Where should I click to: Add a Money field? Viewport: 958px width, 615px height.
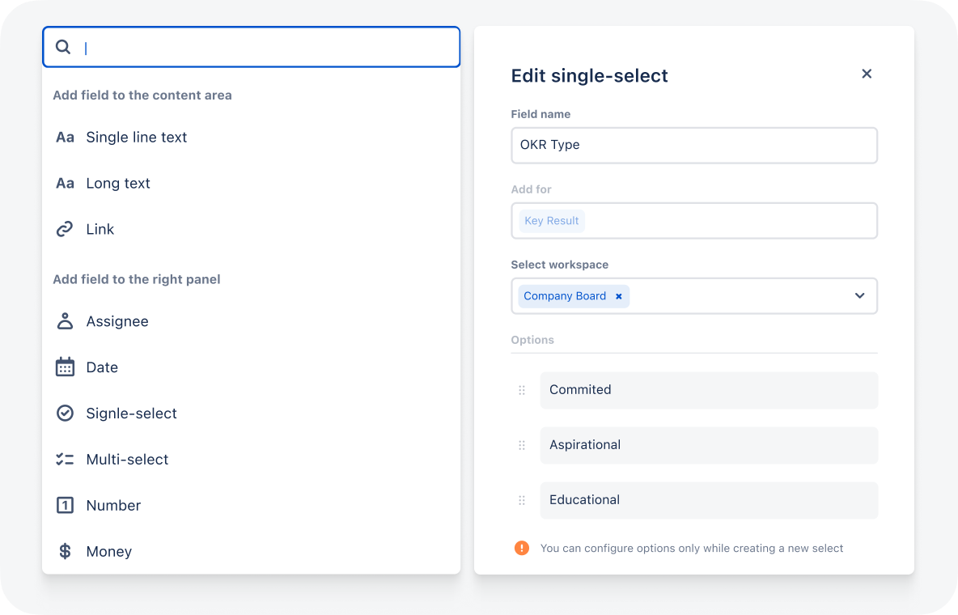pos(108,551)
